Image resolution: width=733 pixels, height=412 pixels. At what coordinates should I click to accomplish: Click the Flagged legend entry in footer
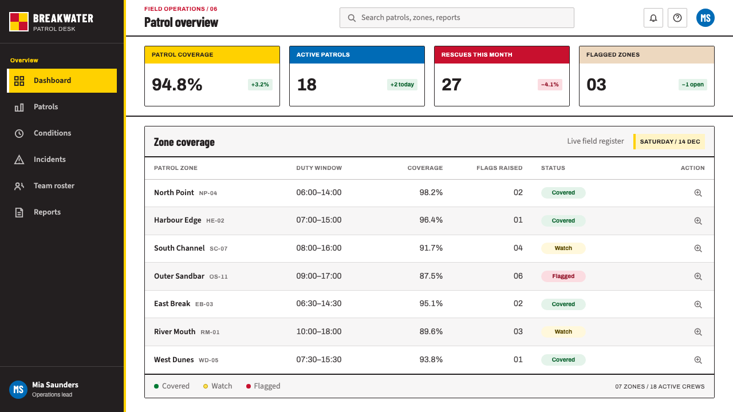pyautogui.click(x=263, y=386)
